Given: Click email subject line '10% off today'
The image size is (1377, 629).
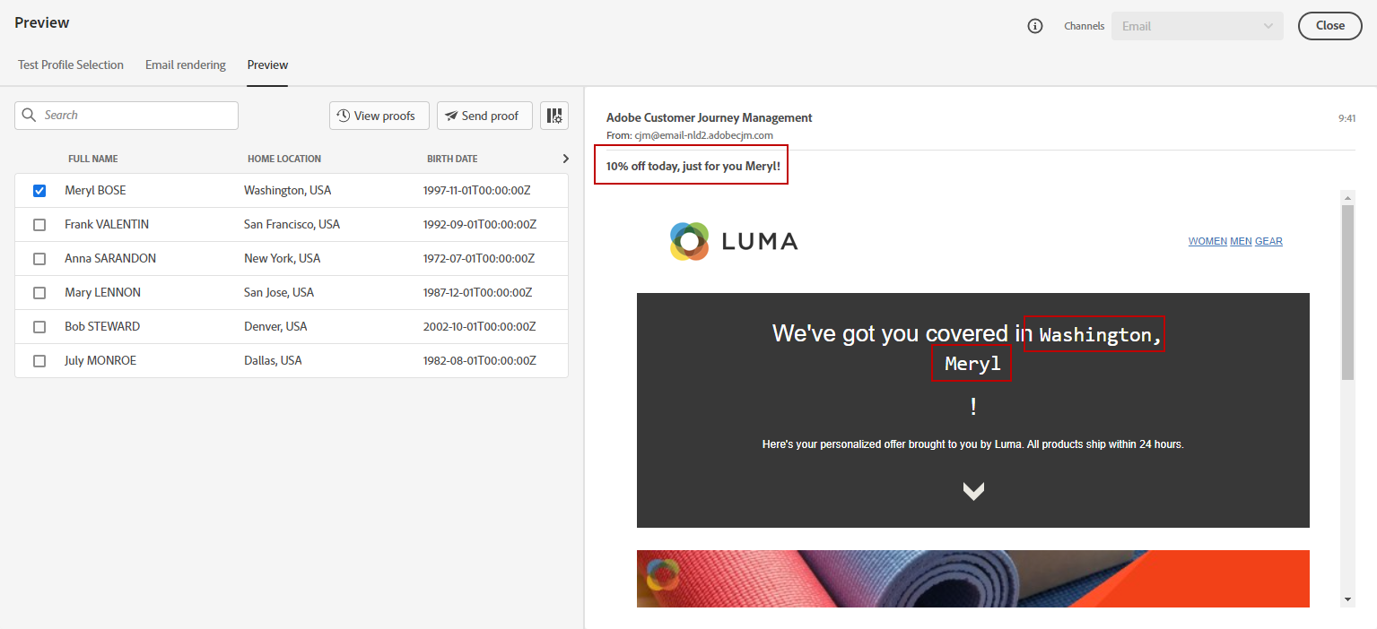Looking at the screenshot, I should tap(693, 167).
